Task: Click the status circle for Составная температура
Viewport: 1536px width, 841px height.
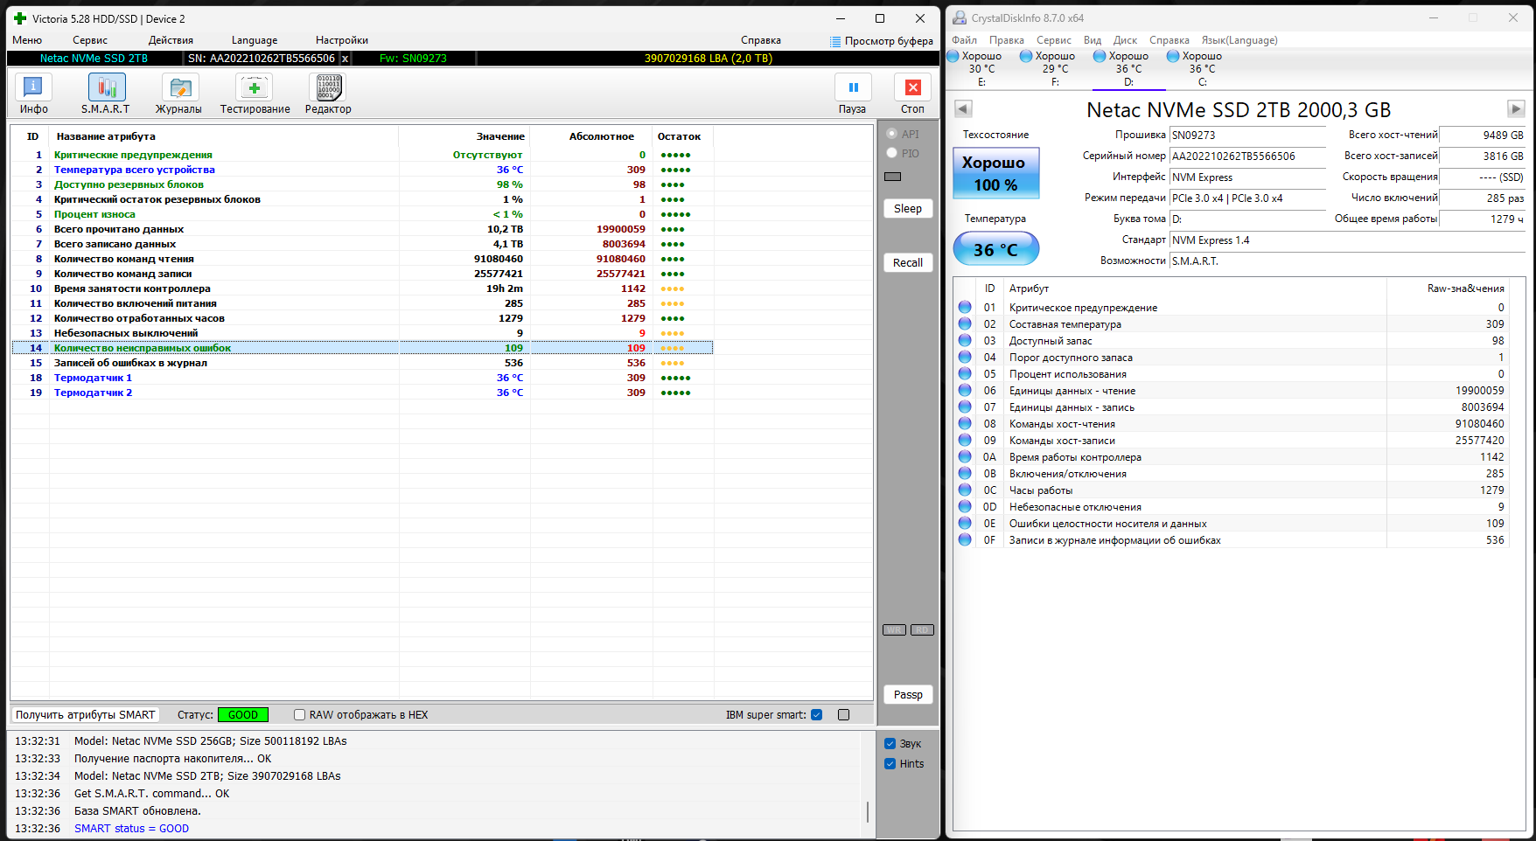Action: (965, 324)
